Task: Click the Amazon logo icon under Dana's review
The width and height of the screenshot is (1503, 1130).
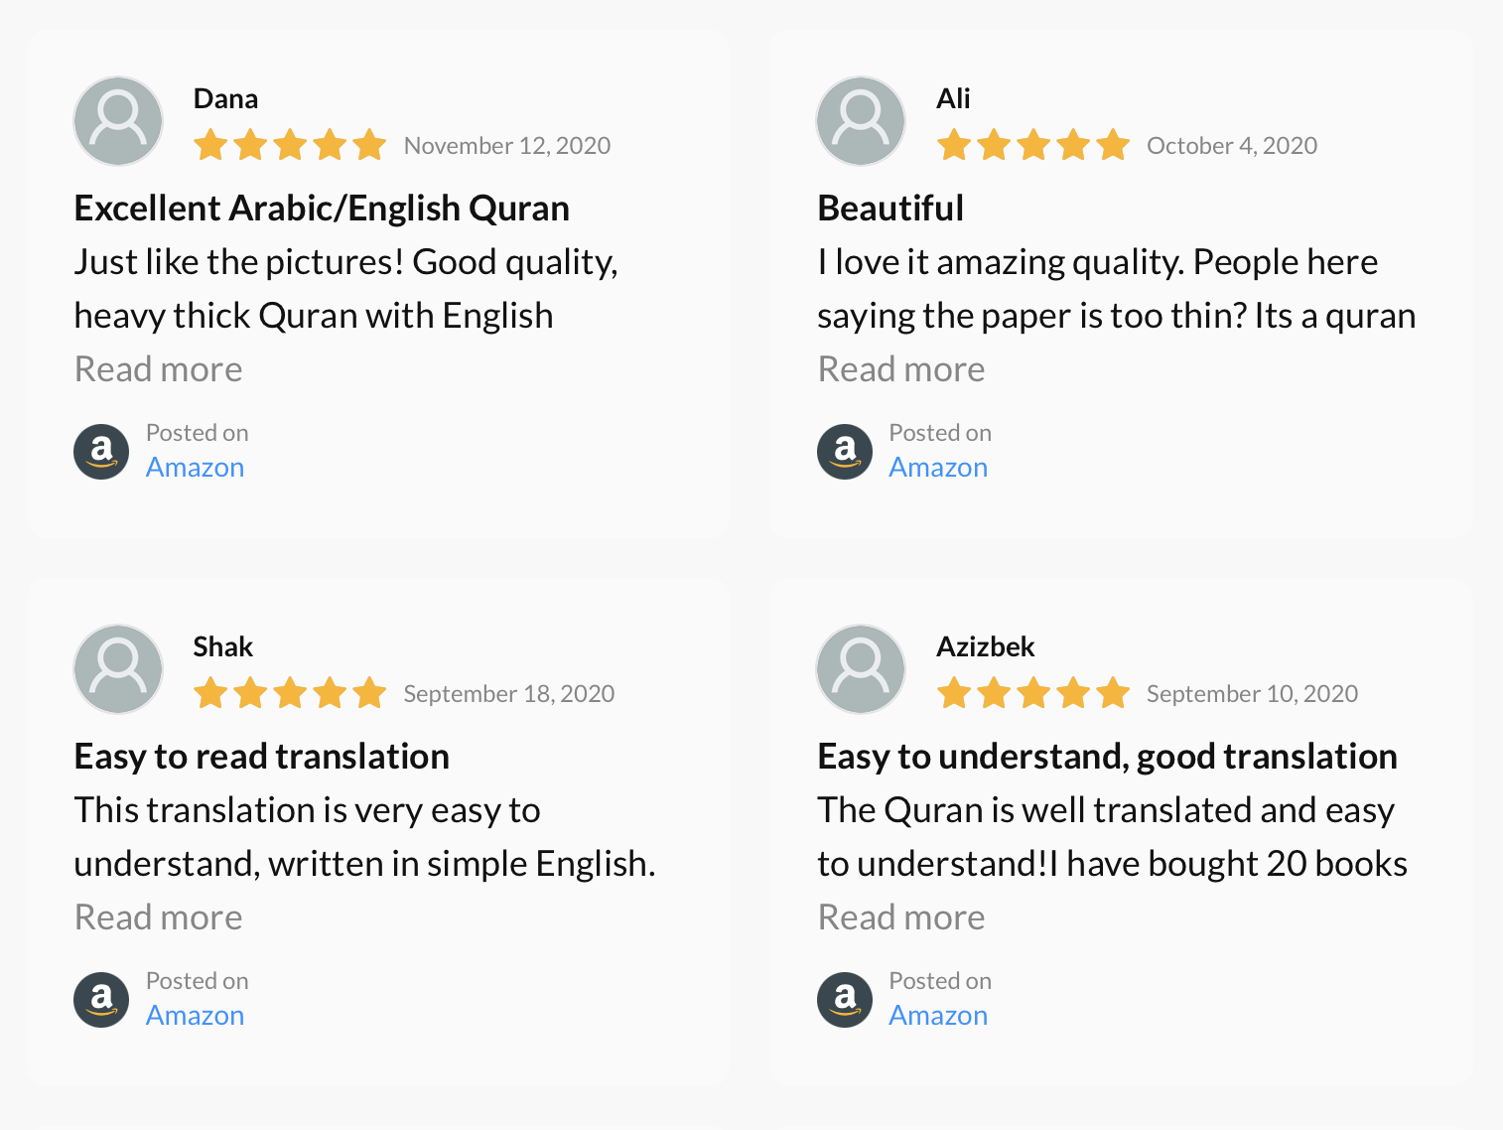Action: [x=101, y=452]
